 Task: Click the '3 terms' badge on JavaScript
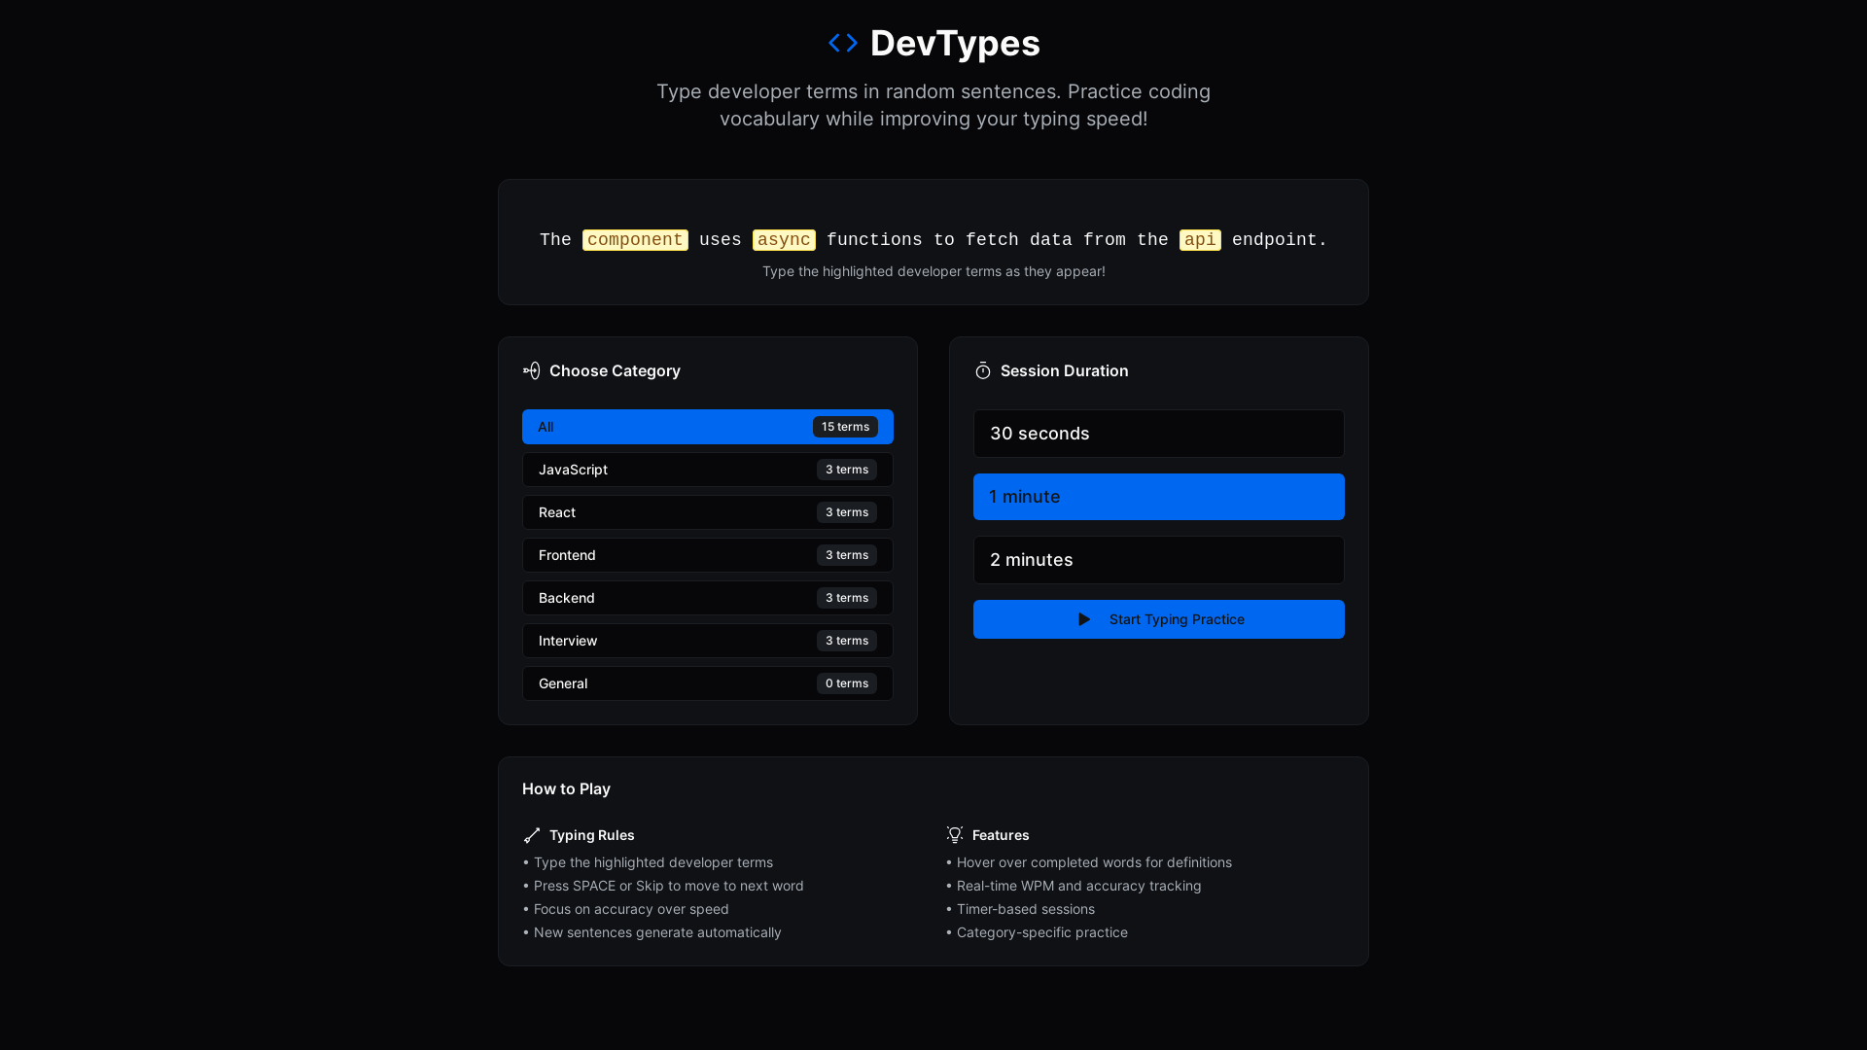847,470
